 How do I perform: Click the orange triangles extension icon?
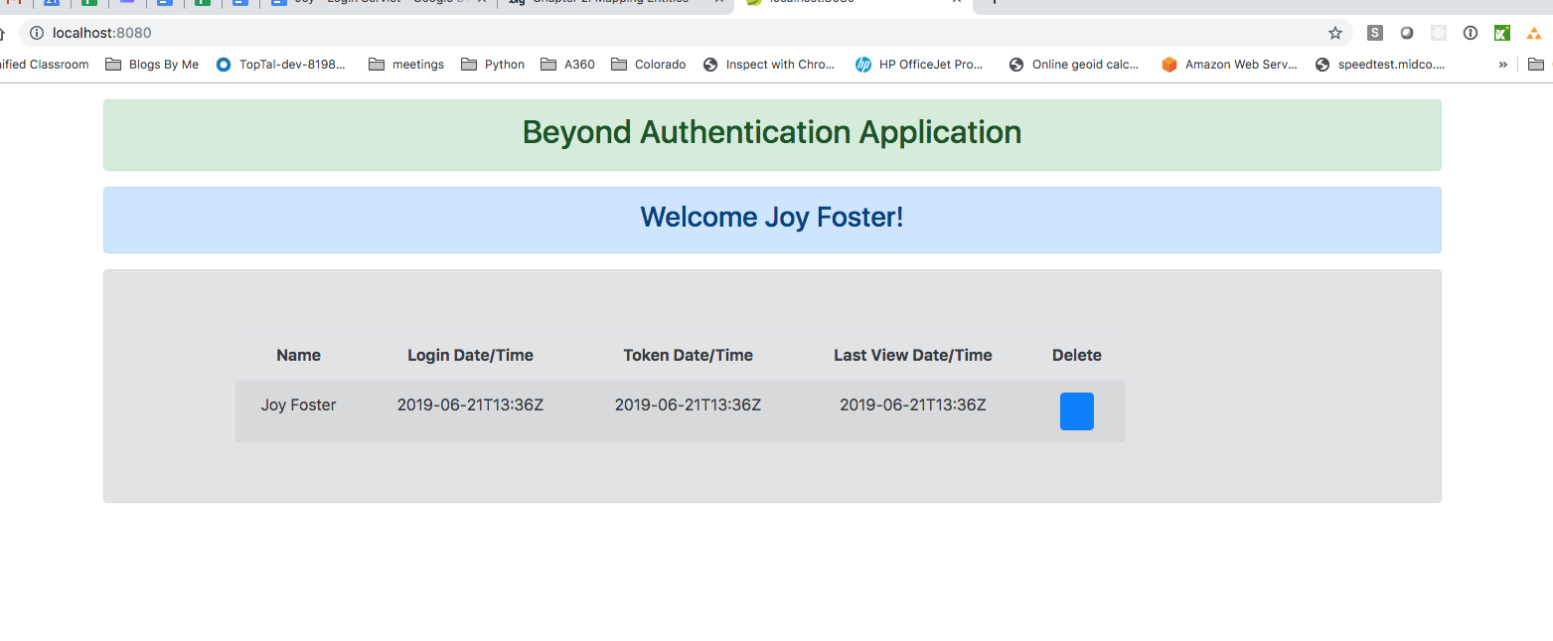pos(1533,33)
